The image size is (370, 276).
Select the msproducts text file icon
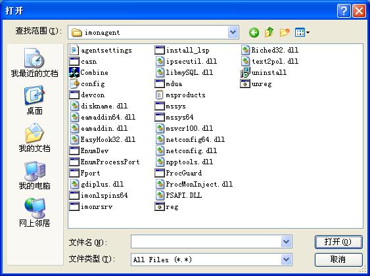[160, 95]
